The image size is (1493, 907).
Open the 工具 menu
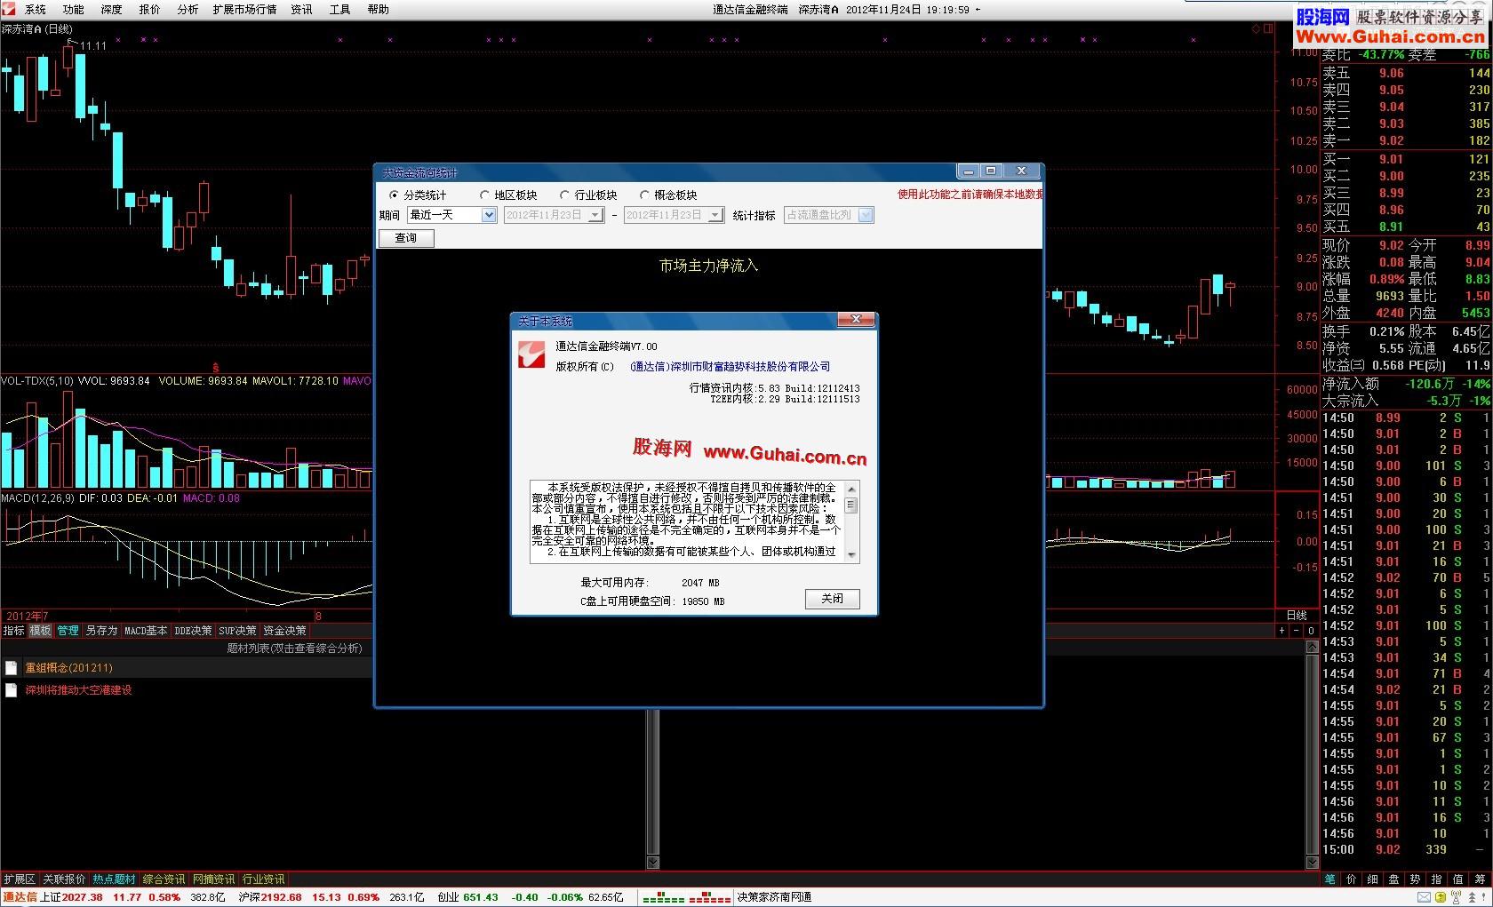pyautogui.click(x=339, y=9)
